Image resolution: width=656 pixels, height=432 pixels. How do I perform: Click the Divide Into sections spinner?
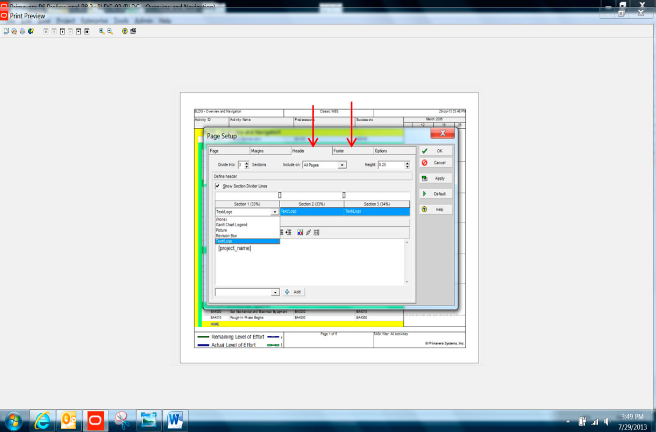coord(247,165)
